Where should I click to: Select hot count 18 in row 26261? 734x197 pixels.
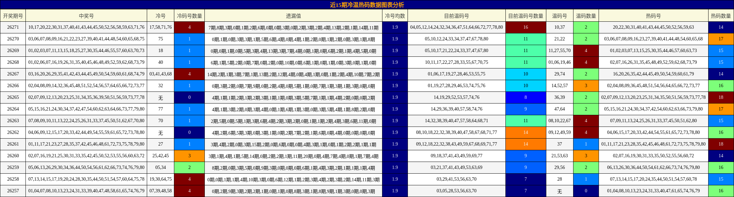tap(721, 144)
